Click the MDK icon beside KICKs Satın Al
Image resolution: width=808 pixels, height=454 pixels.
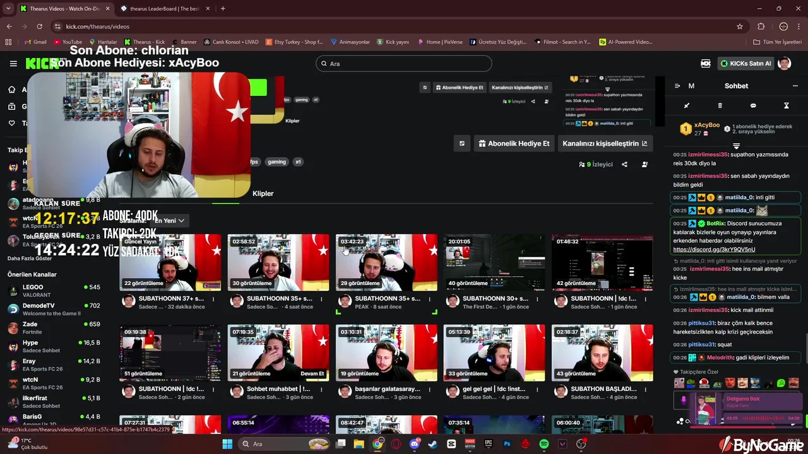pos(706,63)
